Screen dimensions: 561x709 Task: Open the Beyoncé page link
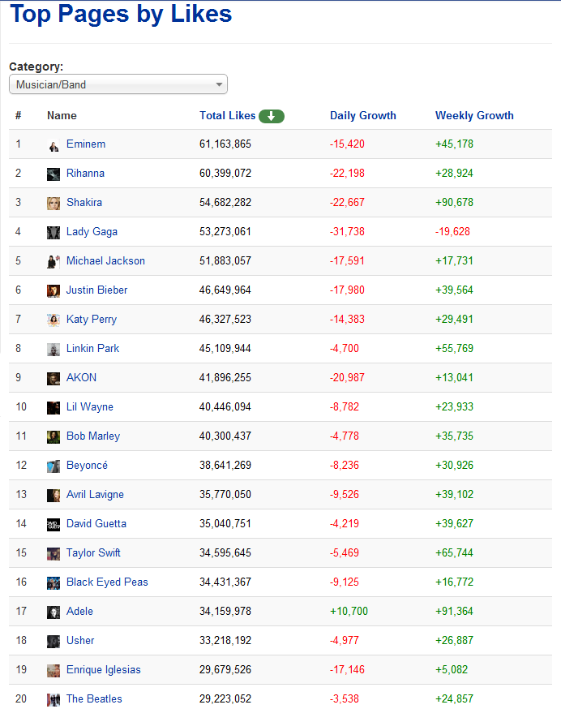[x=87, y=466]
